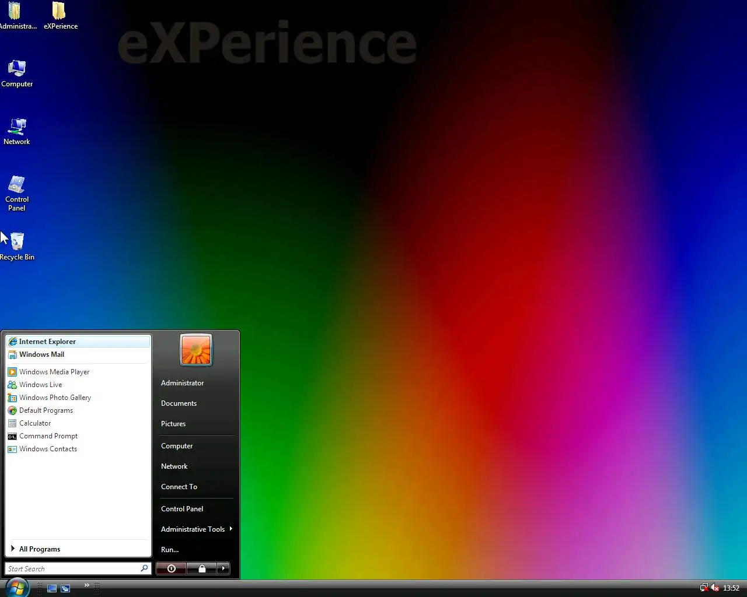The width and height of the screenshot is (747, 597).
Task: Click Switch between windows in Quick Launch
Action: point(65,588)
